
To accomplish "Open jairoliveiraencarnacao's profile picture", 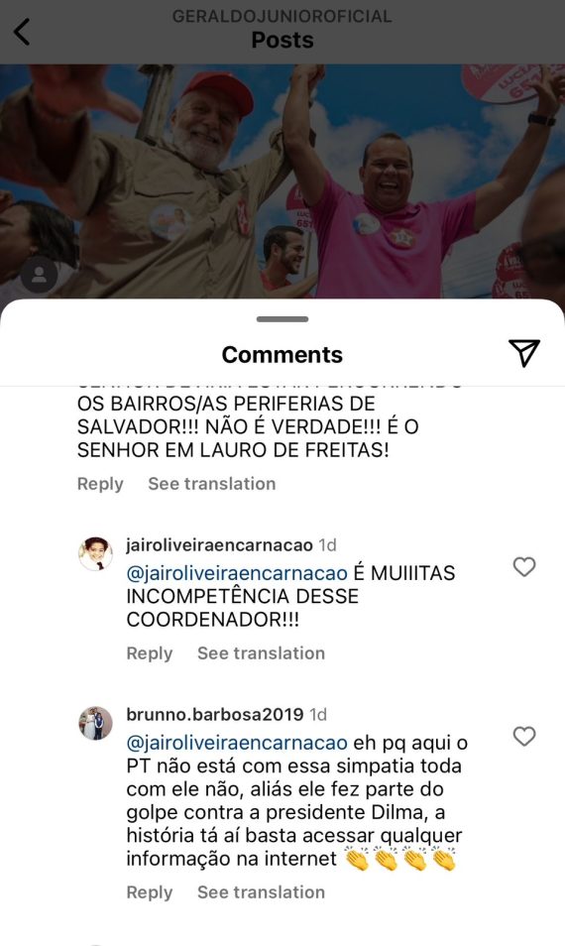I will point(96,552).
